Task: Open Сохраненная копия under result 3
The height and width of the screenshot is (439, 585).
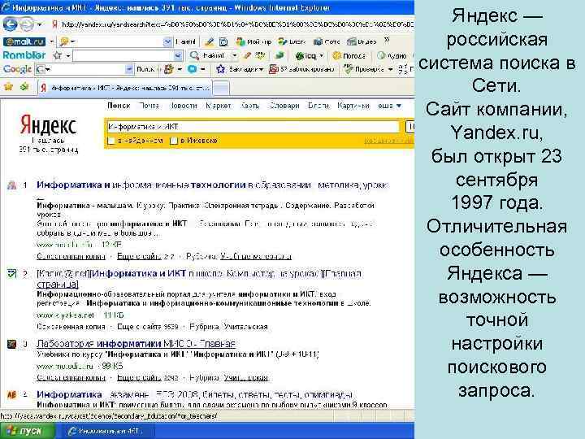Action: point(71,378)
